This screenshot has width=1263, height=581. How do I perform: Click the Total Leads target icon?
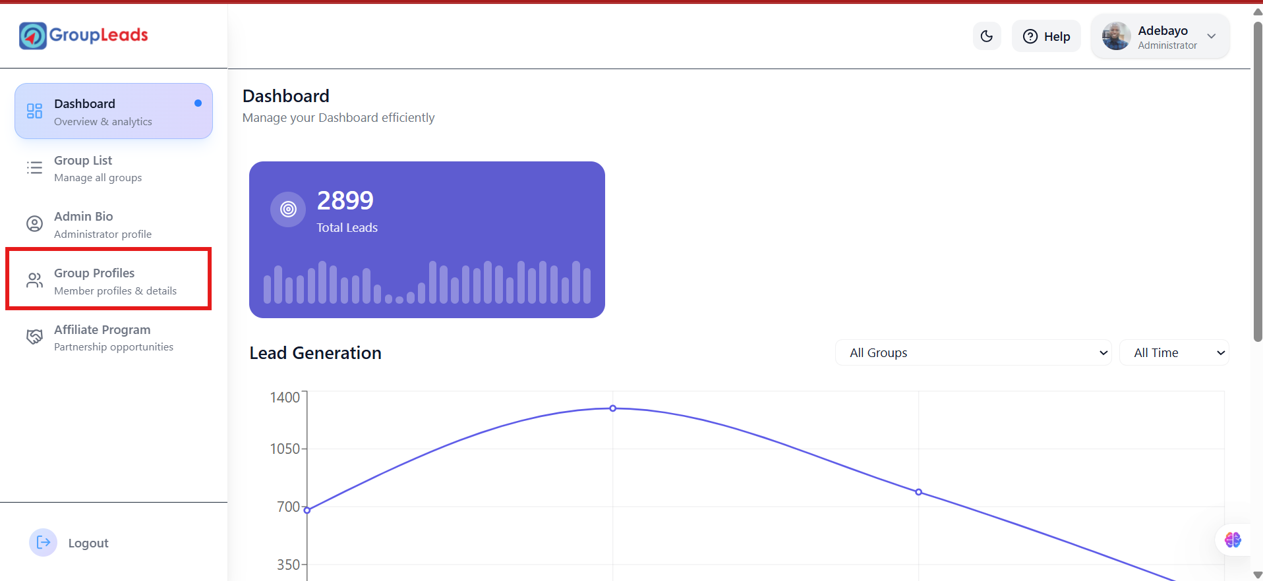[x=288, y=209]
